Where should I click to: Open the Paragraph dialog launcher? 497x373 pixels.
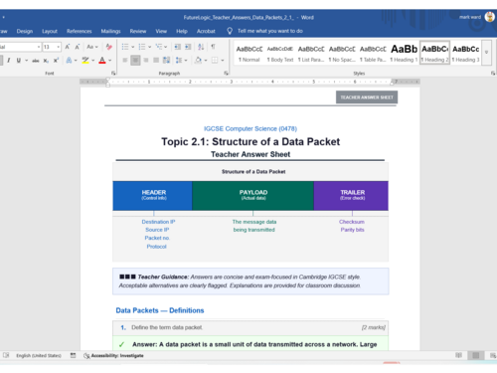pyautogui.click(x=227, y=73)
